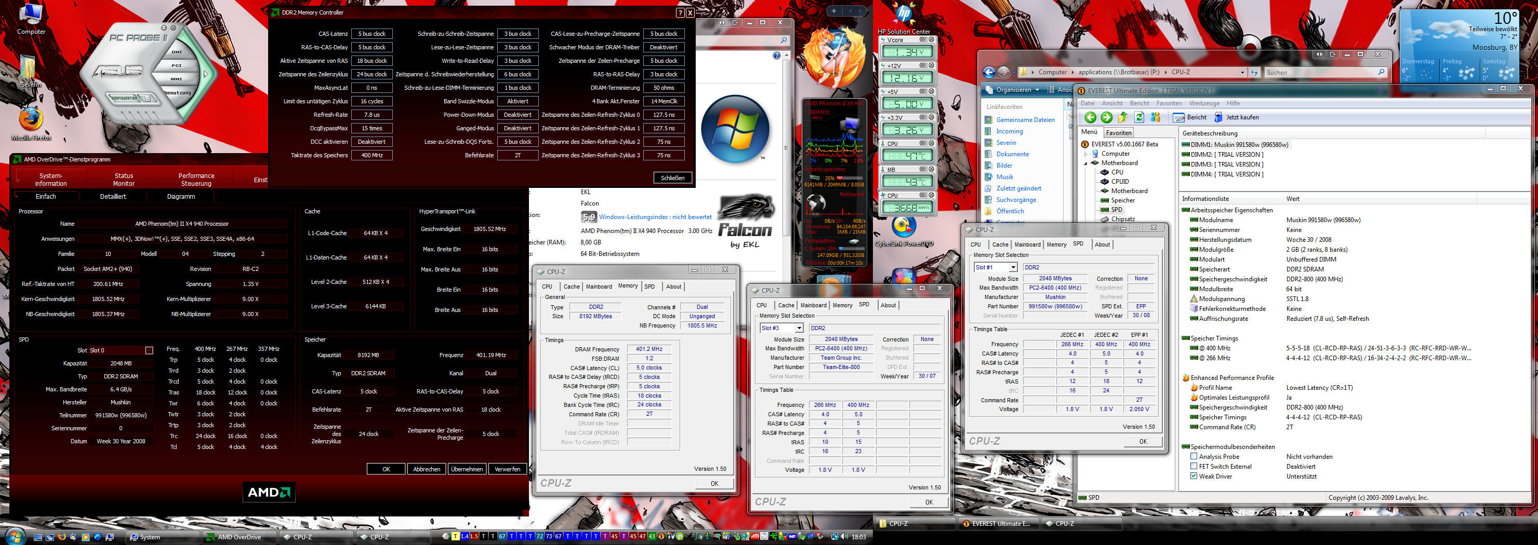Close the MB temperature sensor in PC Probe
Viewport: 1538px width, 545px height.
coord(931,169)
